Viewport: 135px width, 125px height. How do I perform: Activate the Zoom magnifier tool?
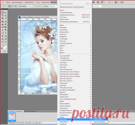[6, 42]
